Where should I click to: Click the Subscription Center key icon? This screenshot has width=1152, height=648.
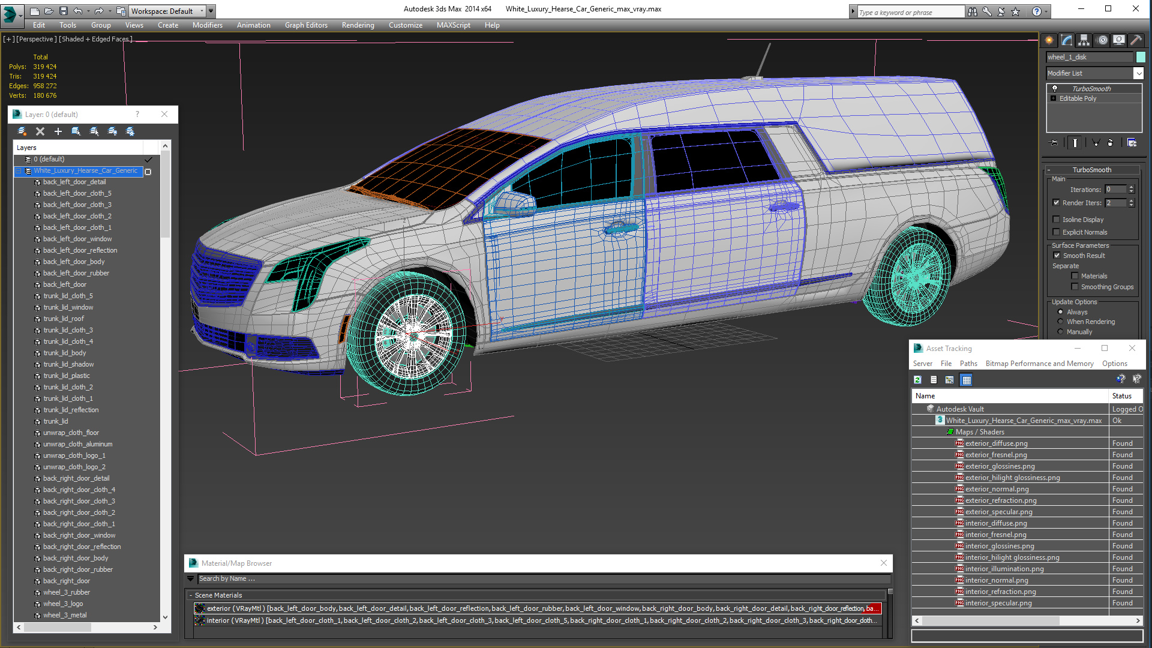986,11
